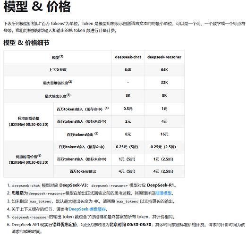This screenshot has height=236, width=247.
Task: Click the 标准时段价格 row header cell
Action: [x=28, y=122]
